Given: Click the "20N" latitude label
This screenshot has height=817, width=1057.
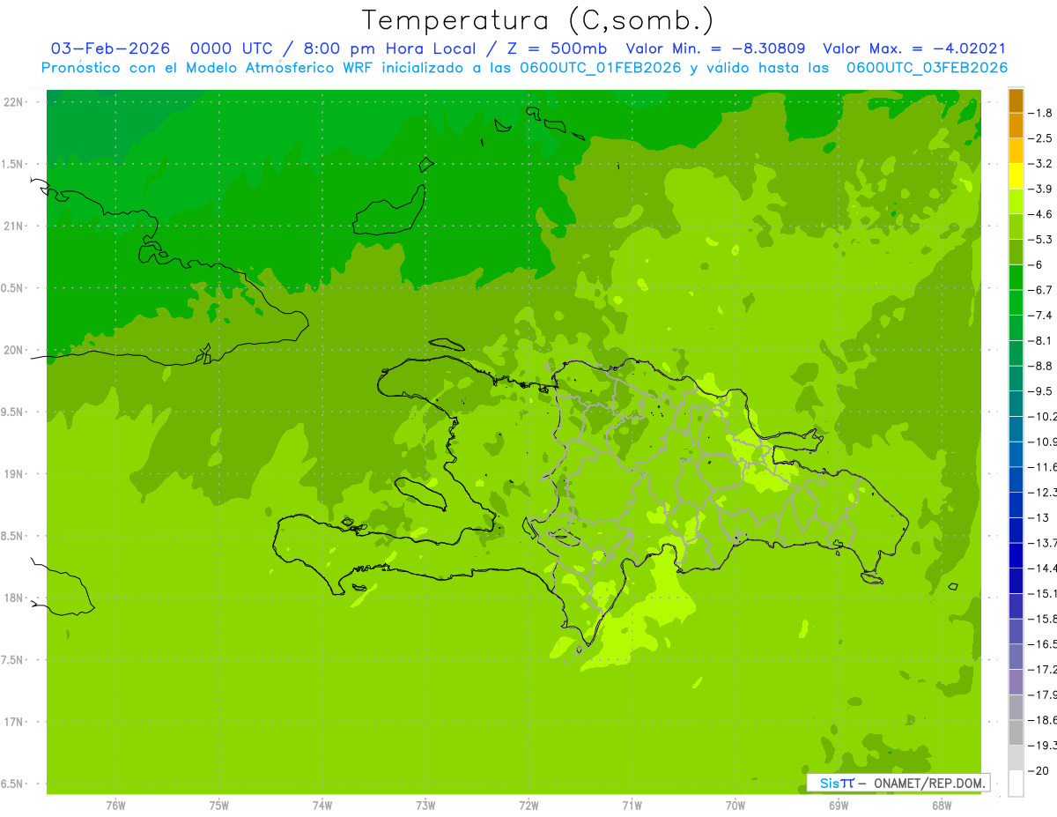Looking at the screenshot, I should coord(14,350).
